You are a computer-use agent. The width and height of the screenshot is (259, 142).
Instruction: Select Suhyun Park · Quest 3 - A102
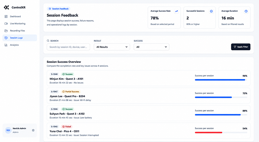click(67, 114)
